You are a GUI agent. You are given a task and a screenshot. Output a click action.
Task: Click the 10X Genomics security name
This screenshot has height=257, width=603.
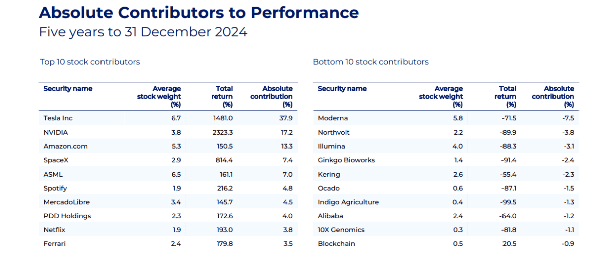click(x=341, y=230)
